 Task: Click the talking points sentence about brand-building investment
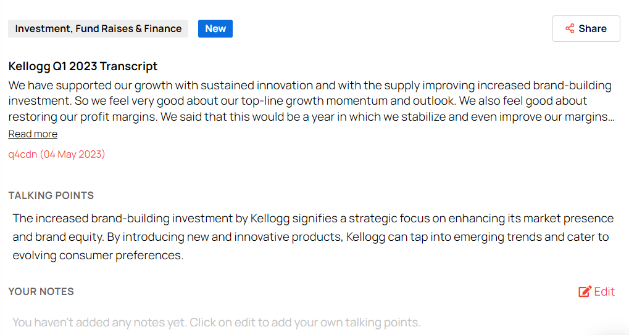click(x=247, y=219)
